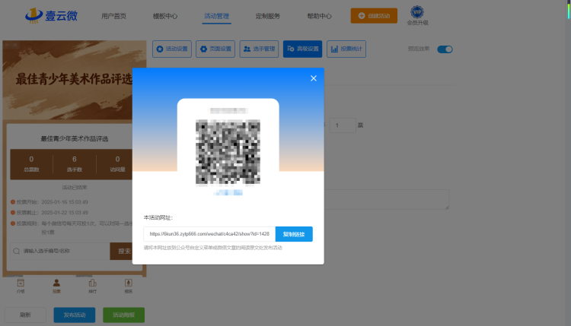This screenshot has height=326, width=571.
Task: Toggle the 预览效果 switch
Action: pos(445,49)
